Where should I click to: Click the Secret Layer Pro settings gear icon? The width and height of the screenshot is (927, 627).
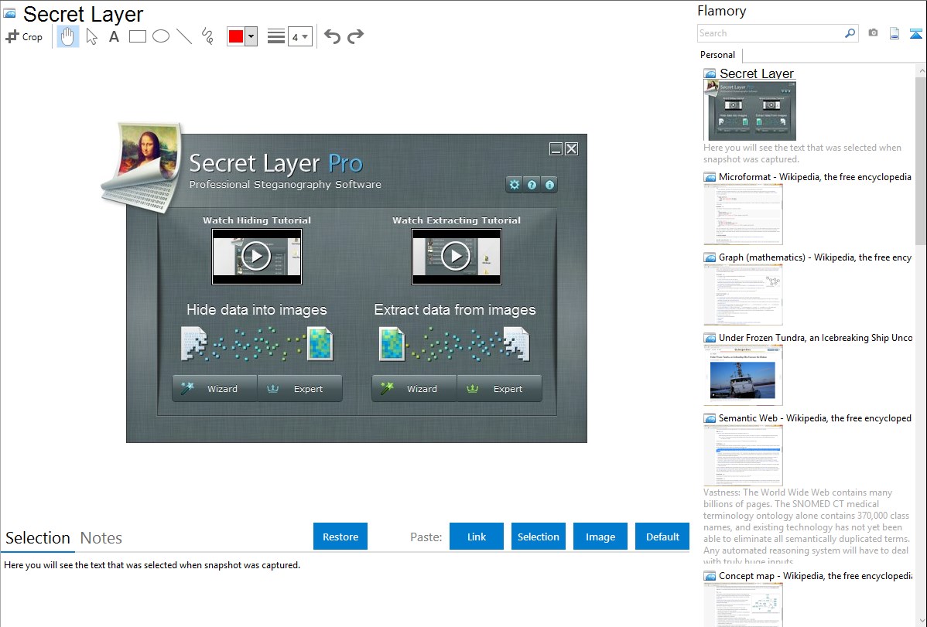[x=515, y=185]
